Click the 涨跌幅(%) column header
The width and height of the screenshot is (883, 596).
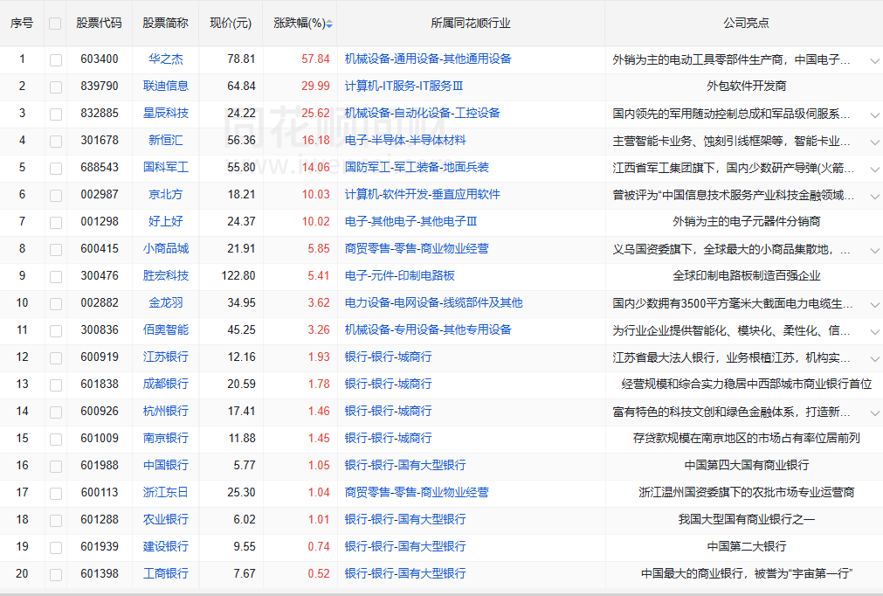[300, 23]
